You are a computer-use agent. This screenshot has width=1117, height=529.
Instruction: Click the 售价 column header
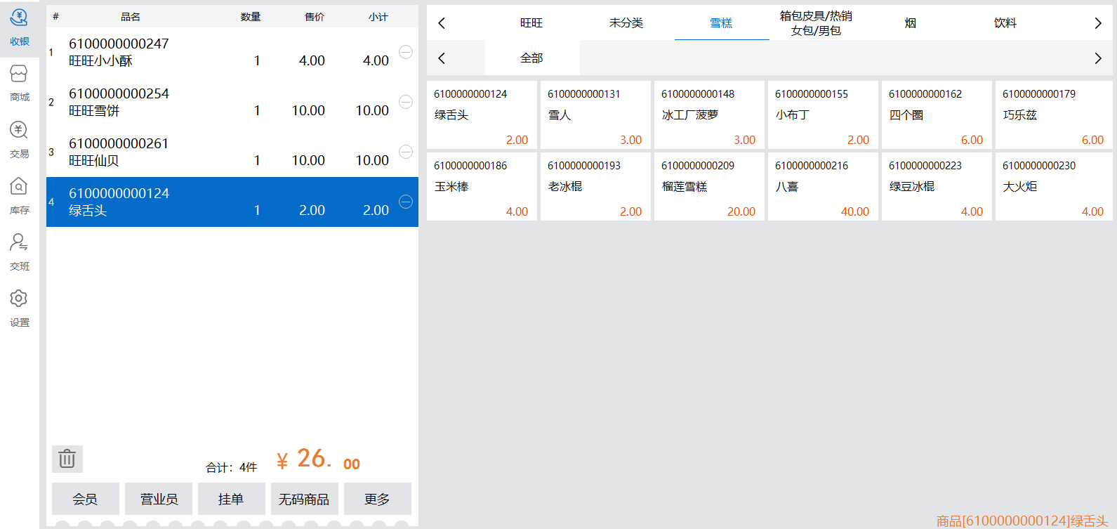coord(315,17)
